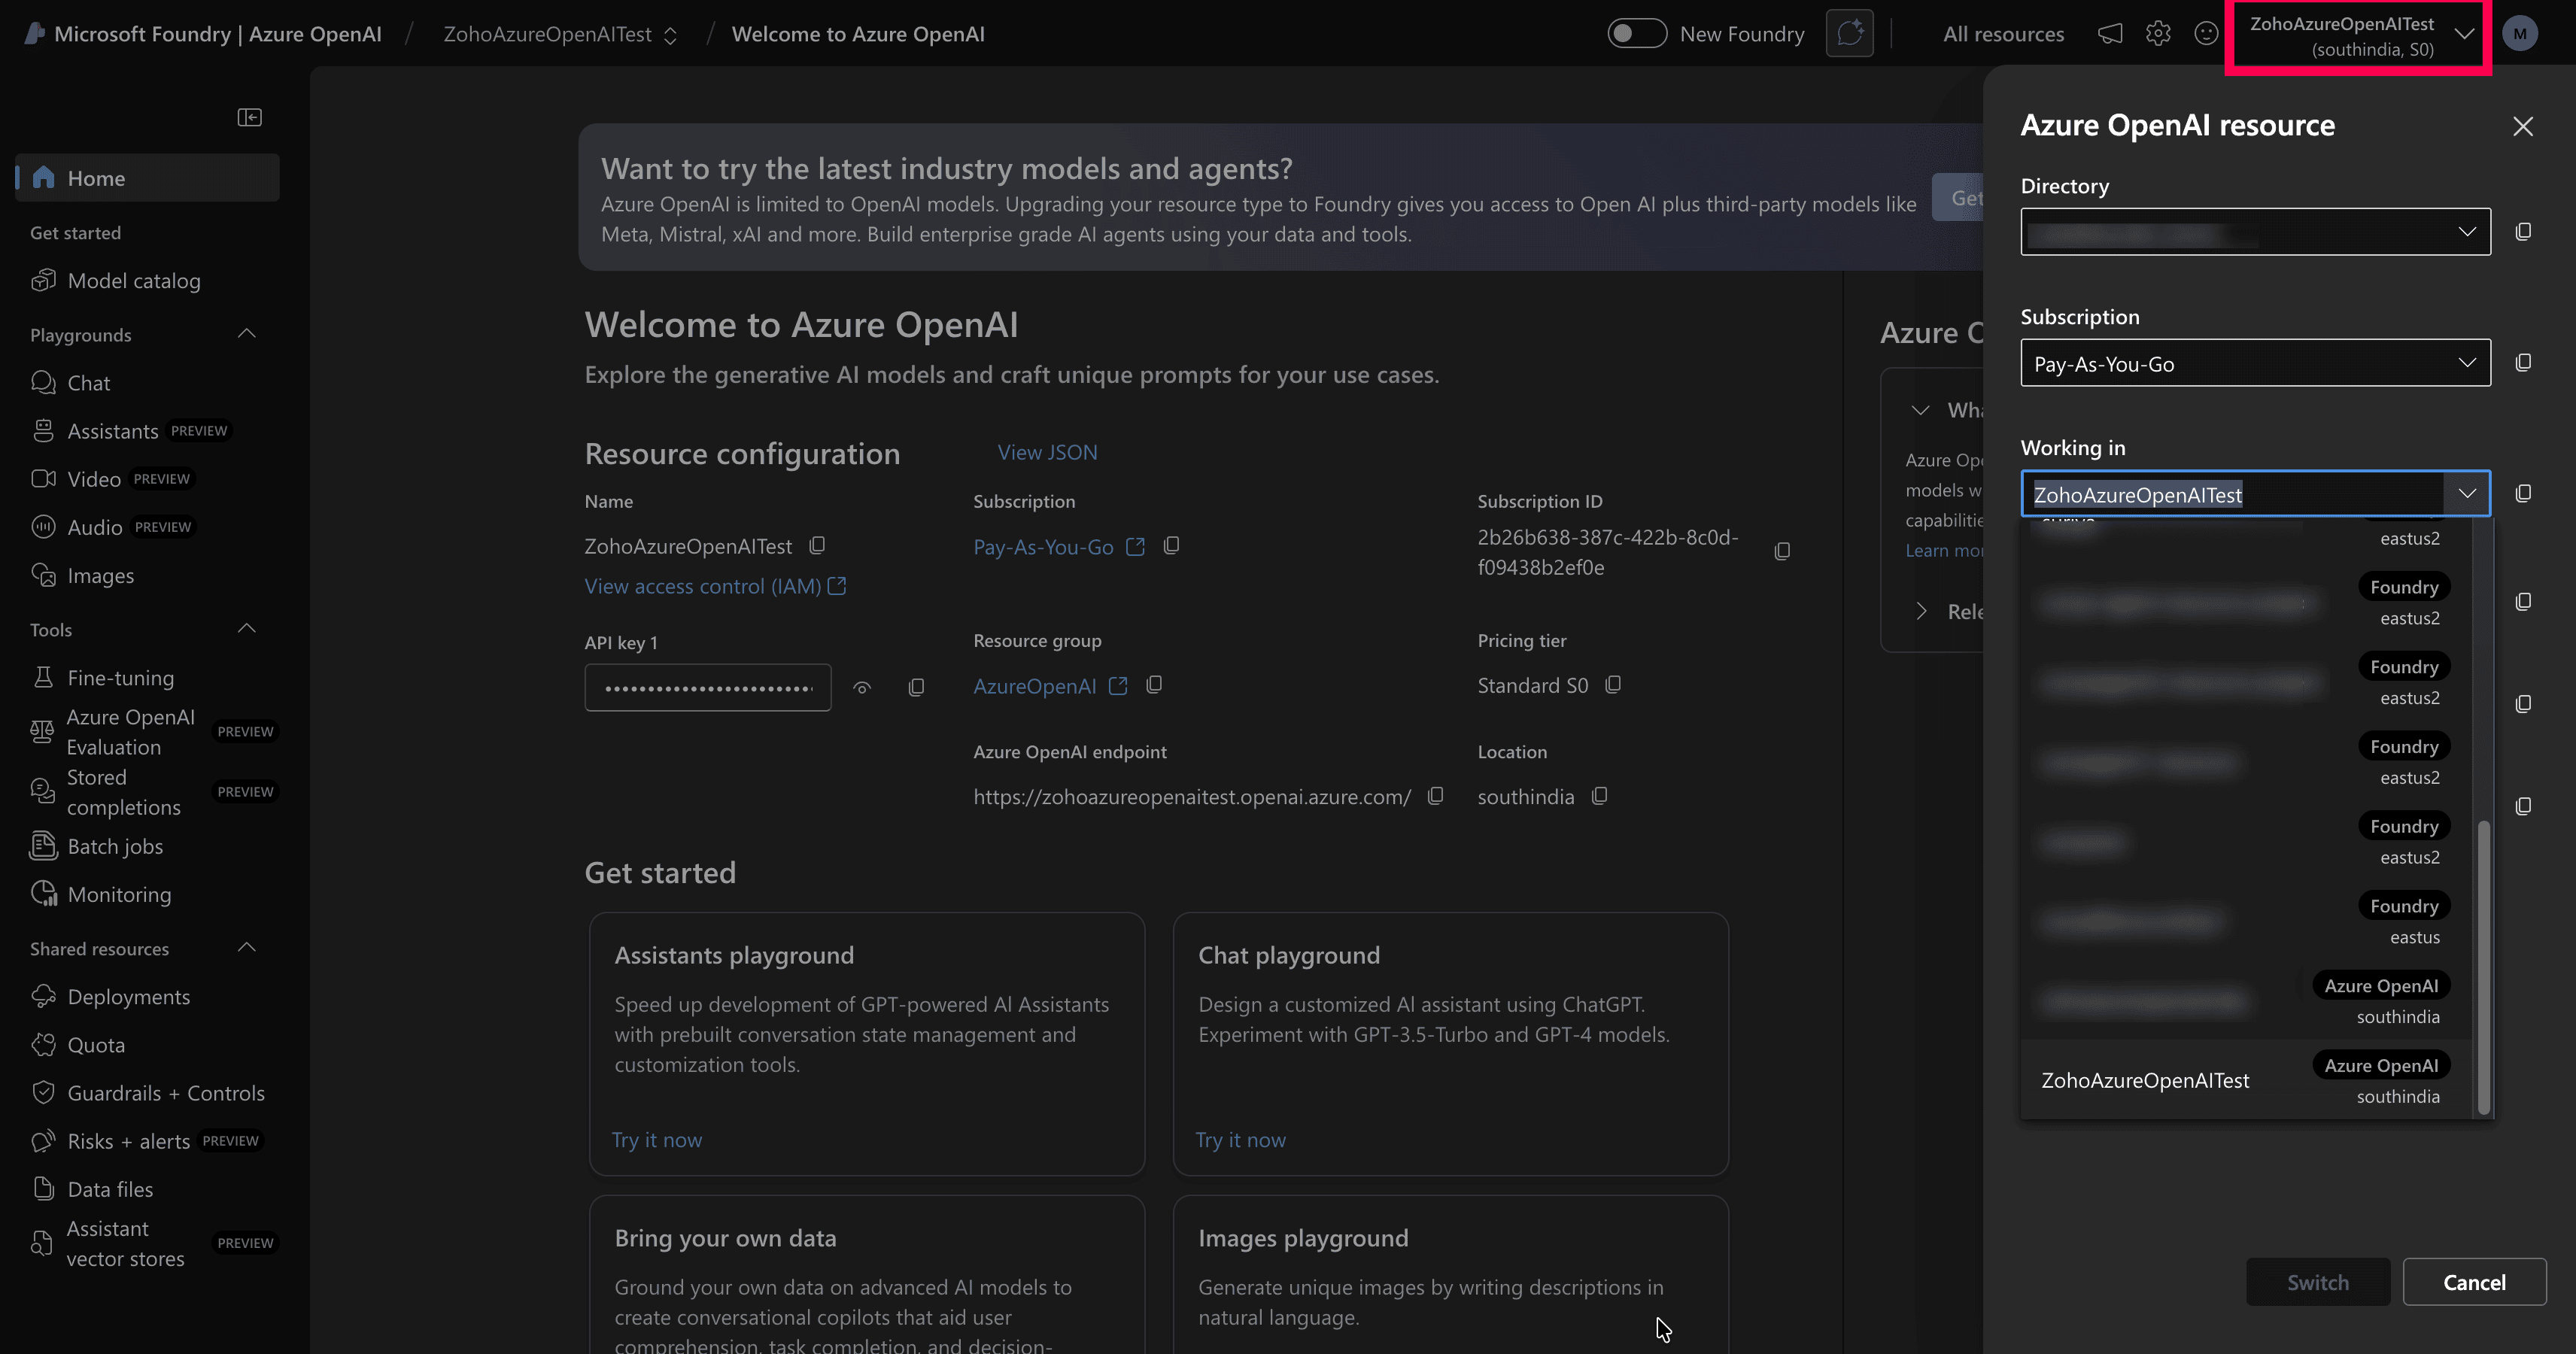Open the Directory dropdown
2576x1354 pixels.
(2255, 232)
